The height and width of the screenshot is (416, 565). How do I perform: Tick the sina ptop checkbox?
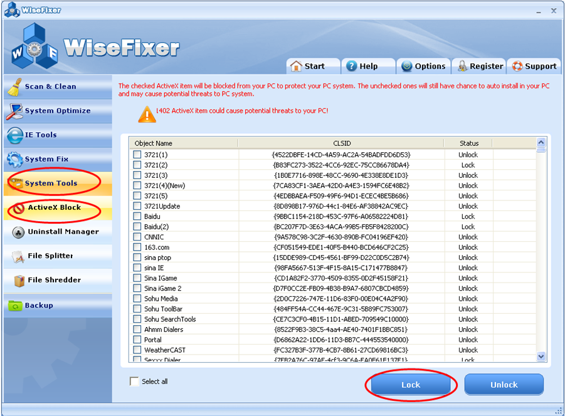(137, 257)
